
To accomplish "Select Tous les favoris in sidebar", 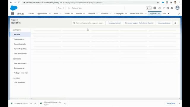I will tap(19, 83).
